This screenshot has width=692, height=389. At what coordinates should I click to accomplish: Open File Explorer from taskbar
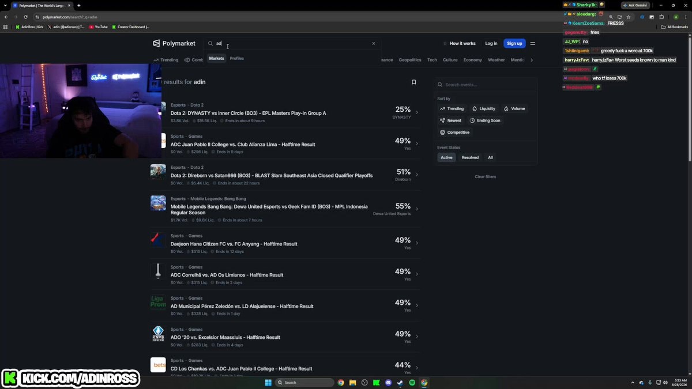(352, 383)
